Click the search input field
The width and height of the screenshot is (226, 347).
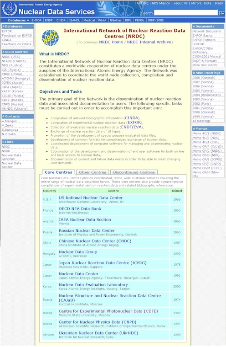tap(186, 13)
